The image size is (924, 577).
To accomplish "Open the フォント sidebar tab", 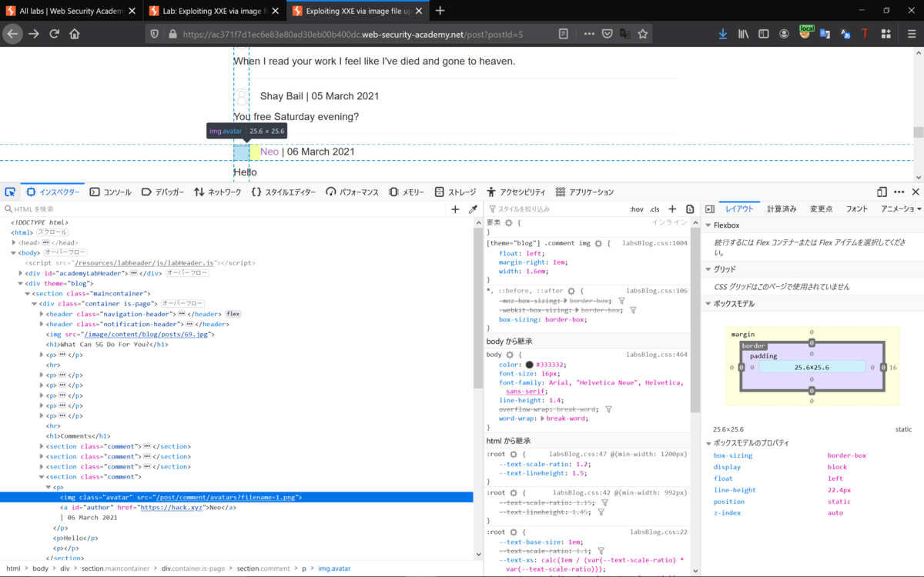I will [856, 209].
